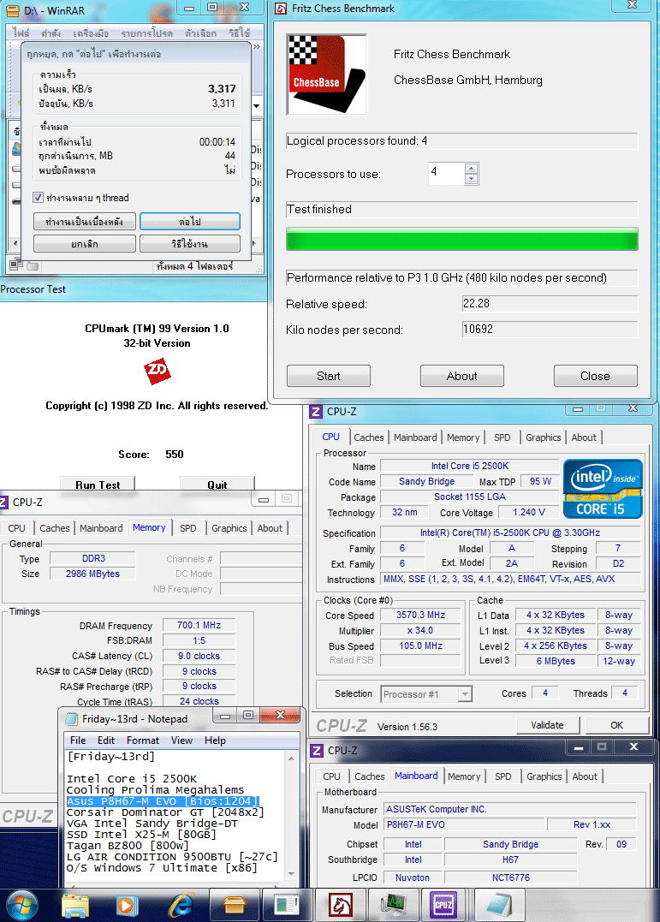Switch to Fritz chess knight taskbar icon

[340, 906]
